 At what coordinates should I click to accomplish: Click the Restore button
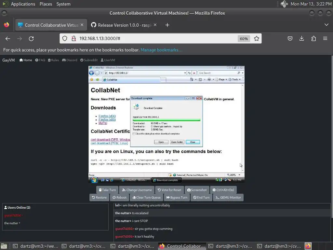(99, 198)
